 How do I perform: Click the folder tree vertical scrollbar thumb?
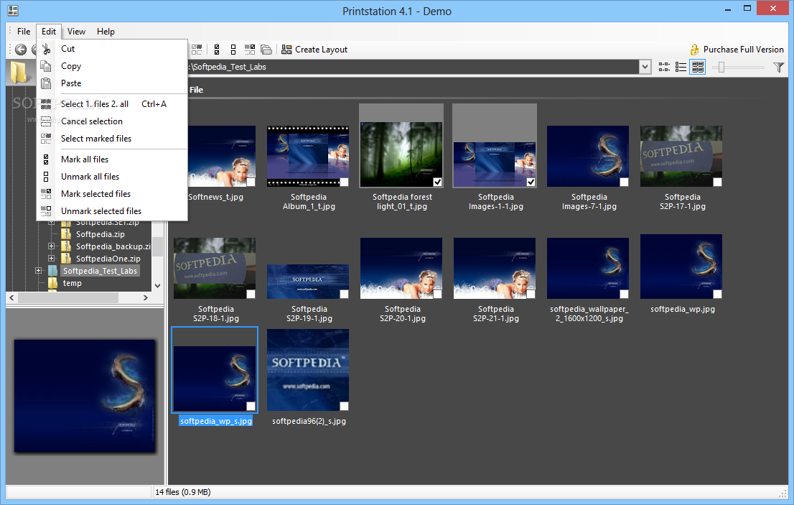[157, 246]
